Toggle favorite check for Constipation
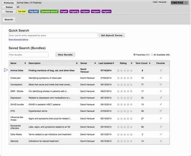191x156 pixels. tap(161, 84)
